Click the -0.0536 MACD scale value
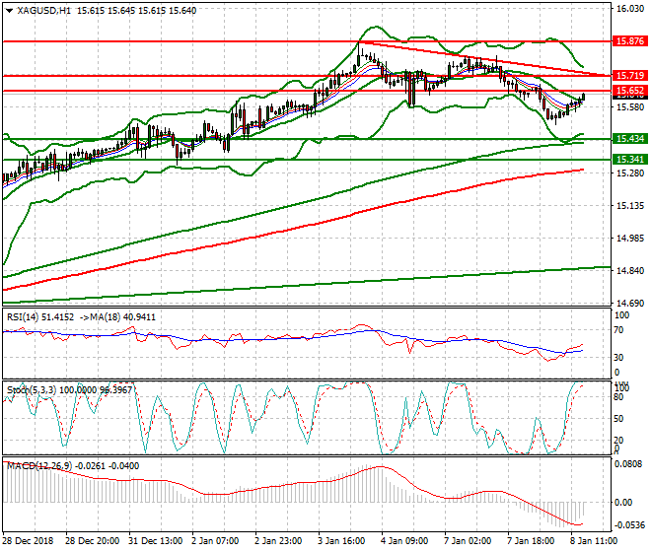 pyautogui.click(x=629, y=525)
